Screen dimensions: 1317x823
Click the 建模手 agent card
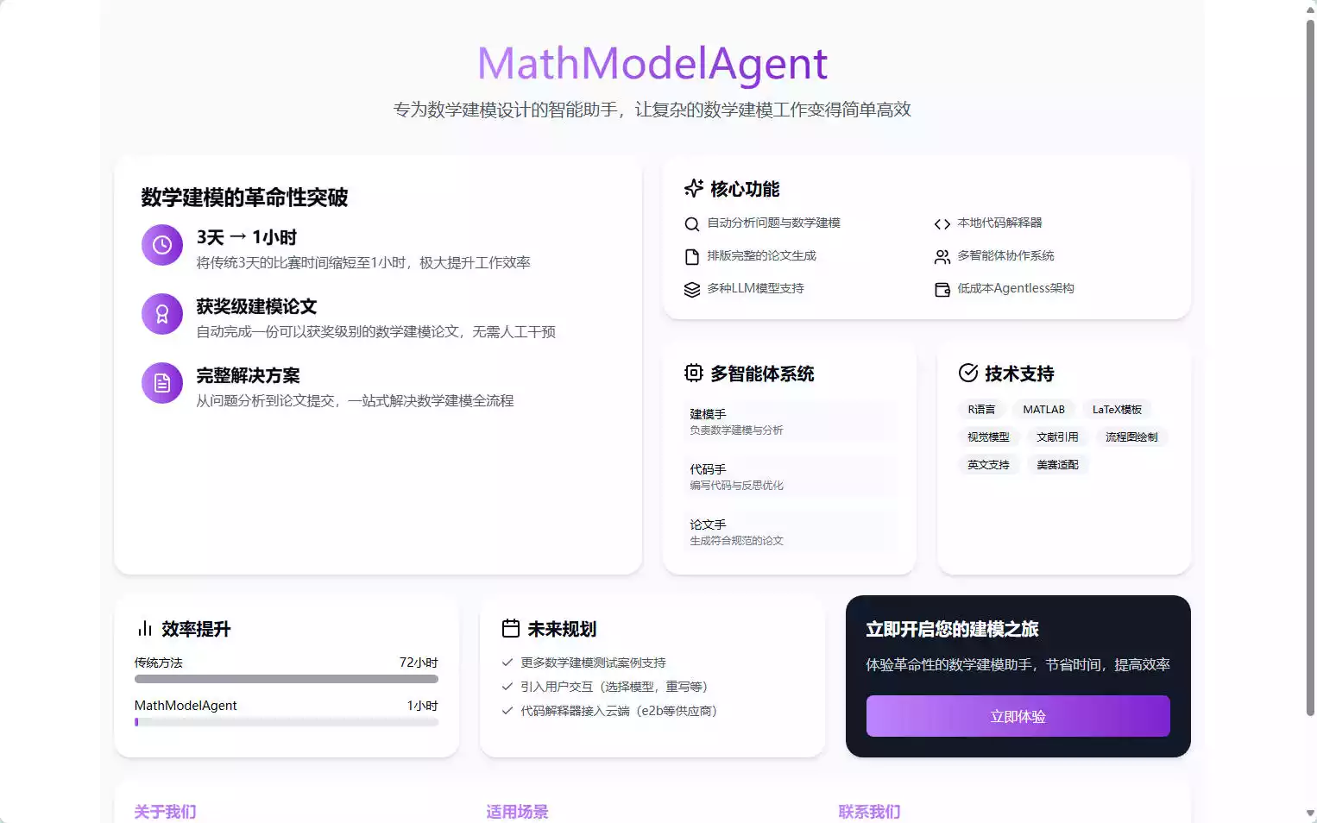point(789,421)
